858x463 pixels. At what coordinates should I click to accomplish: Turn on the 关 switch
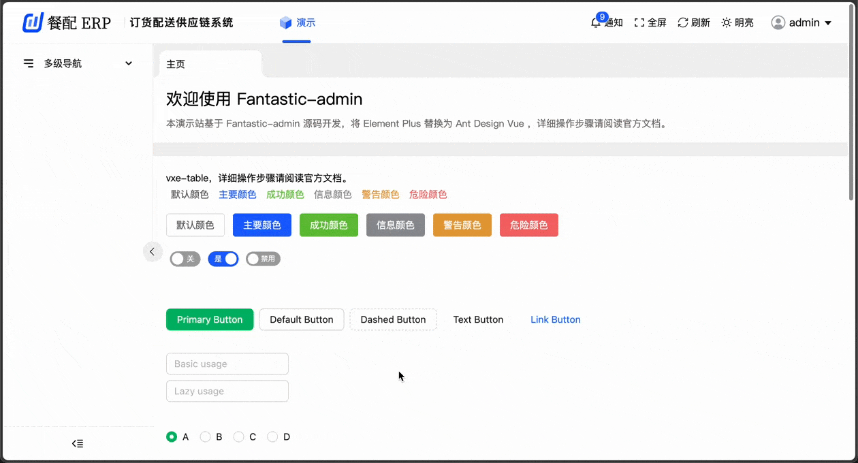tap(185, 259)
